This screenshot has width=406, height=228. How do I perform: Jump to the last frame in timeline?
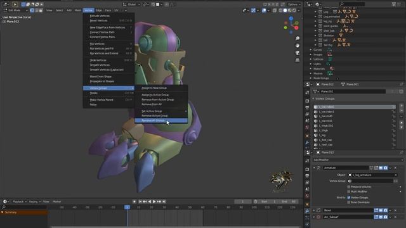[164, 201]
